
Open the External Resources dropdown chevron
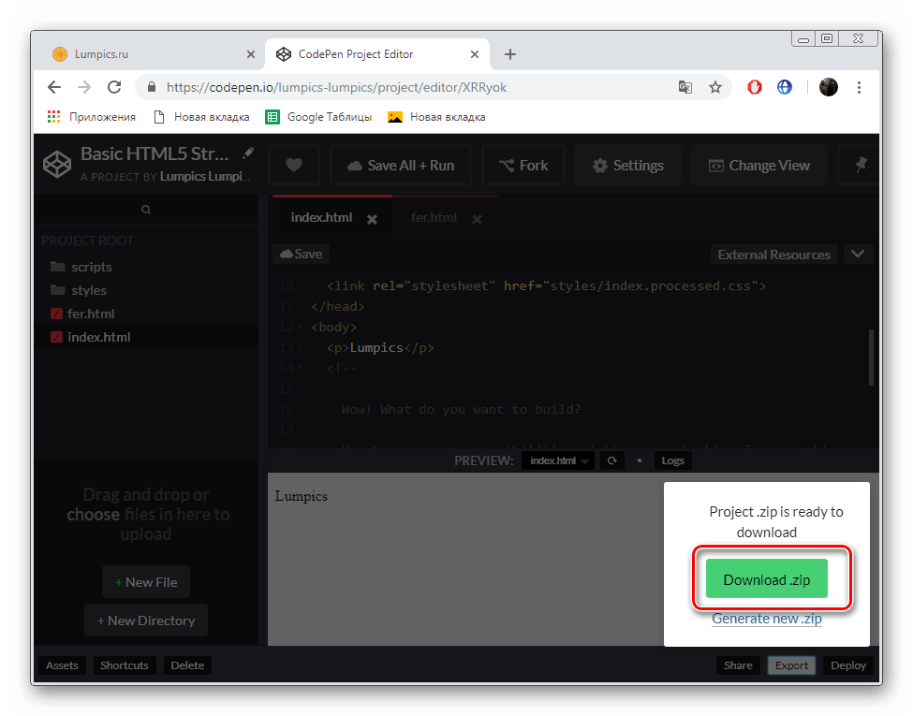point(858,254)
